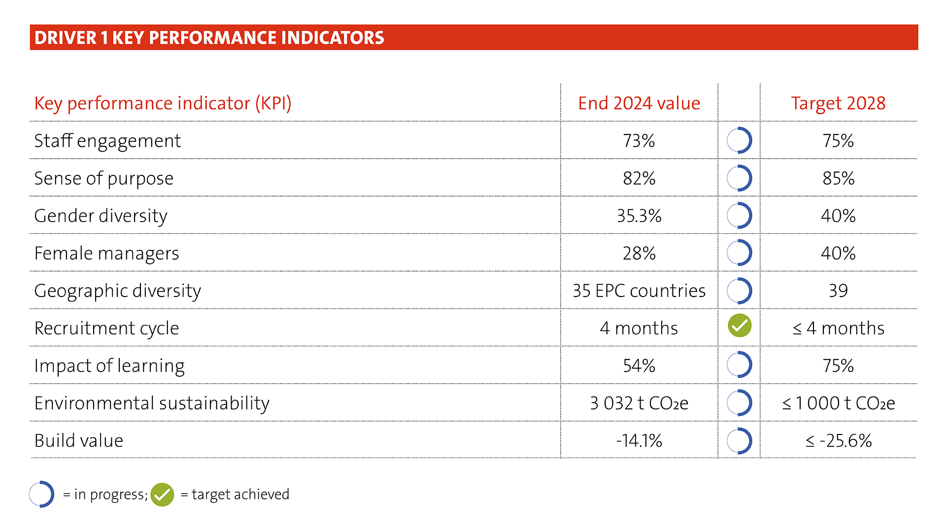Image resolution: width=946 pixels, height=532 pixels.
Task: Click the 3 032 t CO2e value
Action: tap(639, 403)
